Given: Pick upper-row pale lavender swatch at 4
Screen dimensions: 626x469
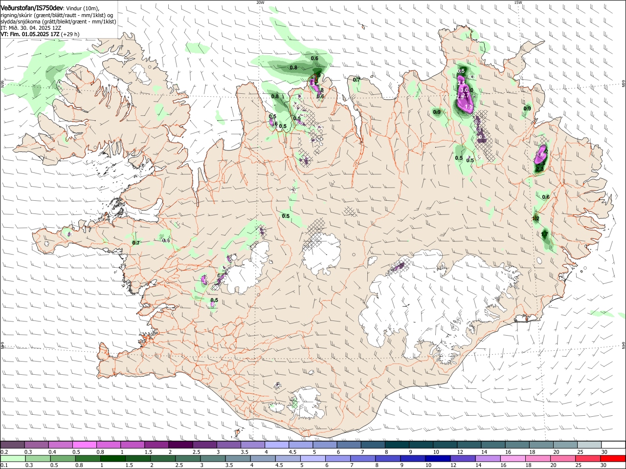Looking at the screenshot, I should (x=277, y=445).
